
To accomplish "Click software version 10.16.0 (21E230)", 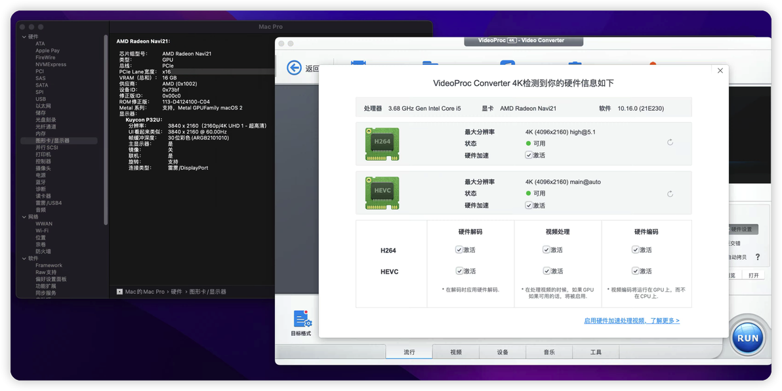I will [x=640, y=108].
